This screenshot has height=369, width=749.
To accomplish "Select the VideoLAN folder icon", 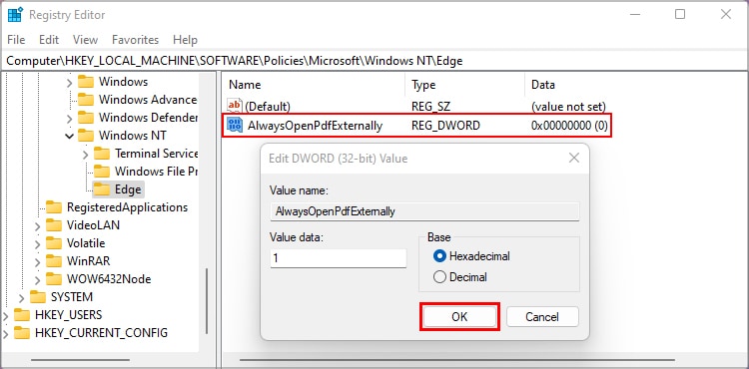I will pyautogui.click(x=54, y=225).
